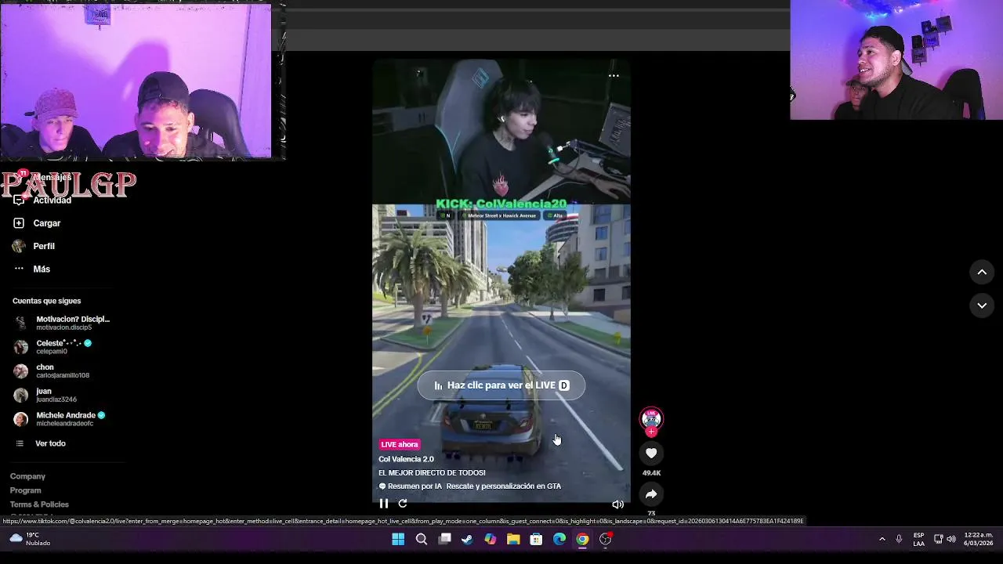
Task: Open OBS Studio from the taskbar
Action: [x=606, y=539]
